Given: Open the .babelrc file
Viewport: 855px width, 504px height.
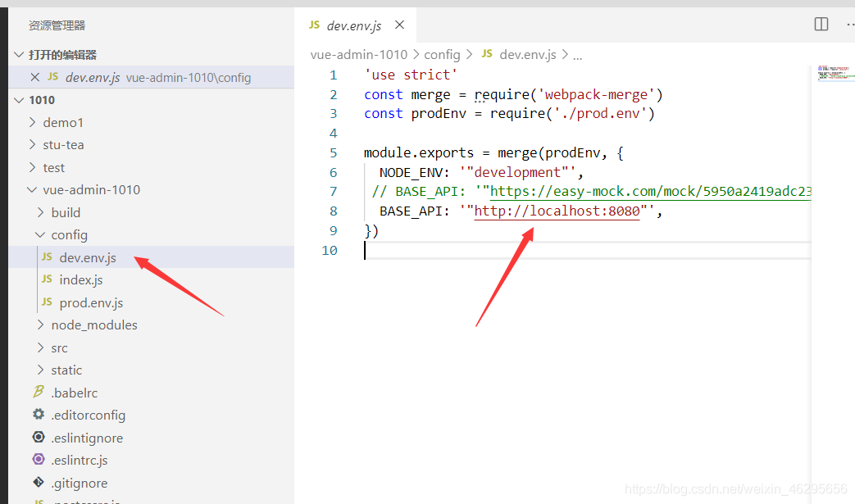Looking at the screenshot, I should (152, 393).
